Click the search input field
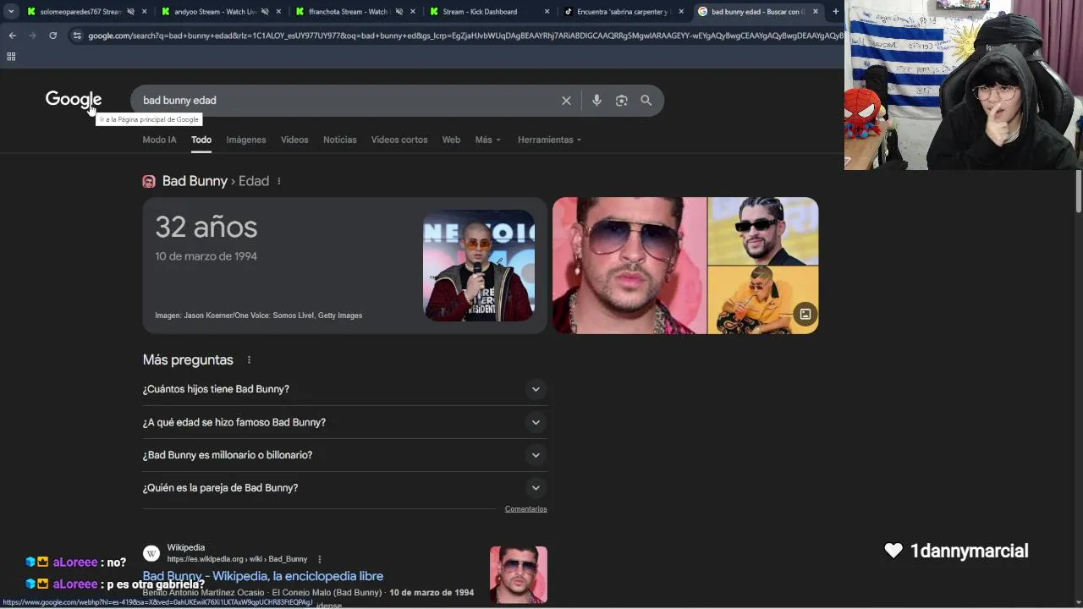Image resolution: width=1083 pixels, height=609 pixels. (347, 101)
